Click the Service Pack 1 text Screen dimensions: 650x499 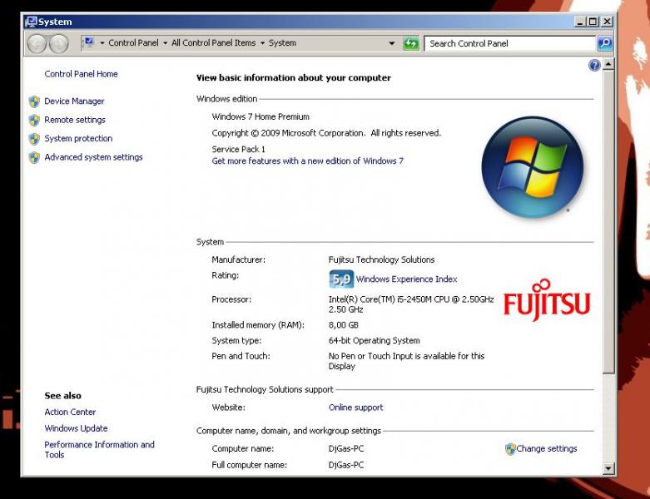(238, 149)
